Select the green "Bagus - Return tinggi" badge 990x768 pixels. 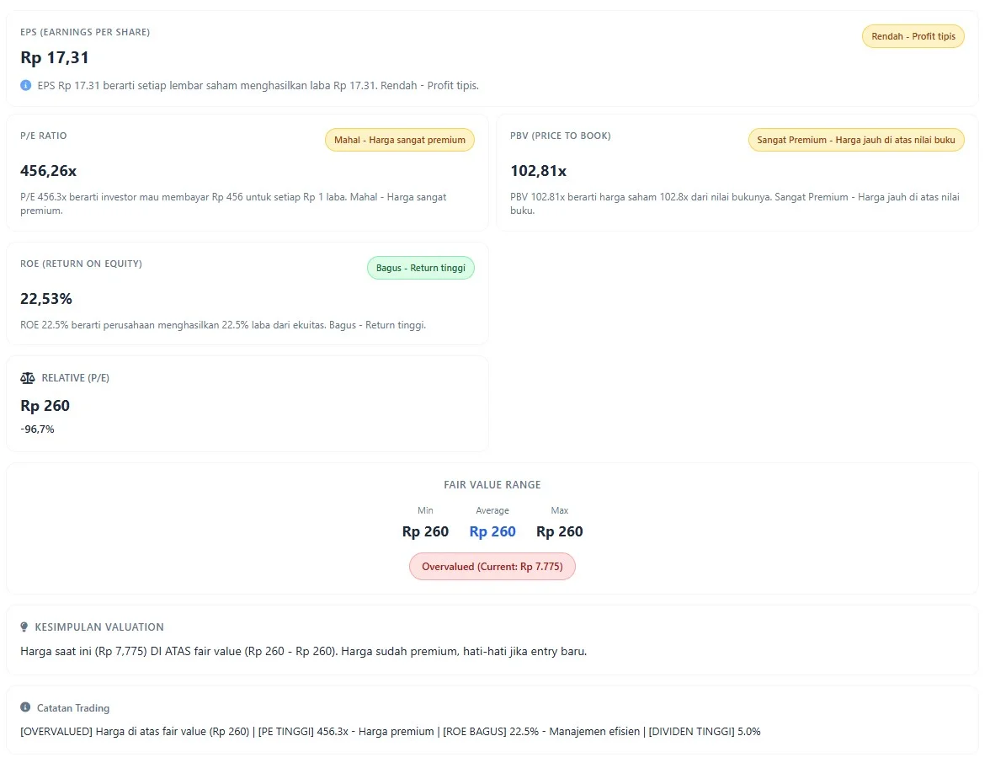tap(420, 268)
